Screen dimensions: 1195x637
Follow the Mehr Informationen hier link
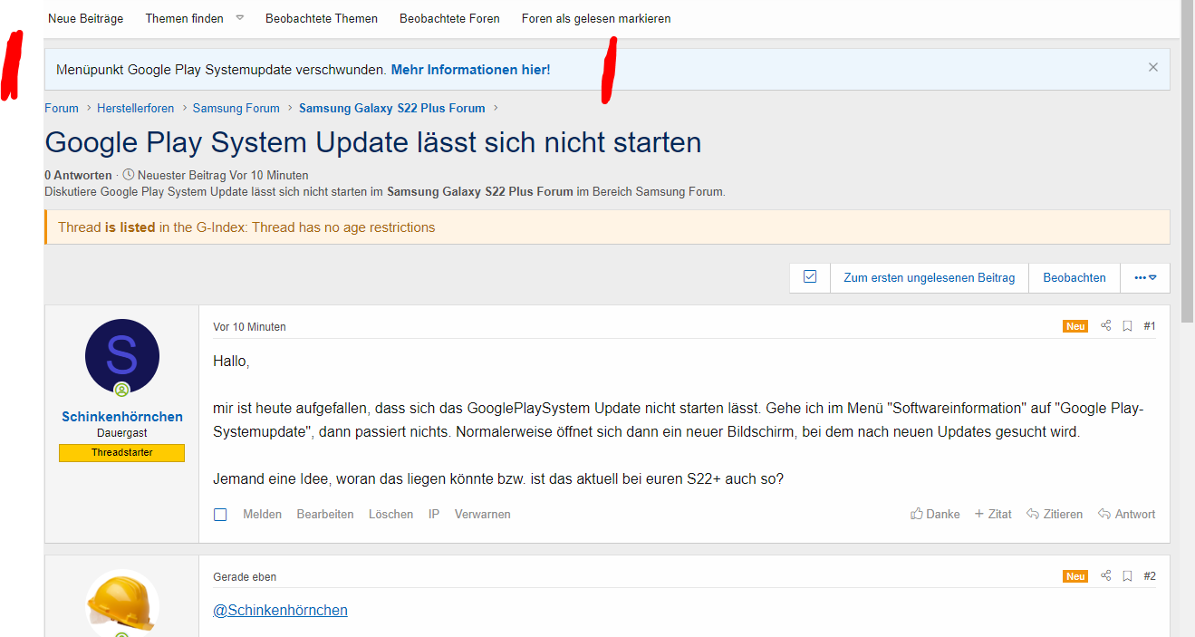[470, 70]
